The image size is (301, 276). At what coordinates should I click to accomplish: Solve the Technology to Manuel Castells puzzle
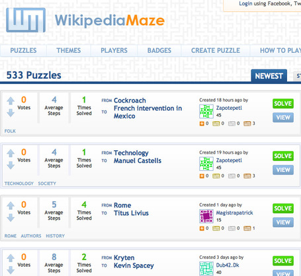[x=283, y=156]
